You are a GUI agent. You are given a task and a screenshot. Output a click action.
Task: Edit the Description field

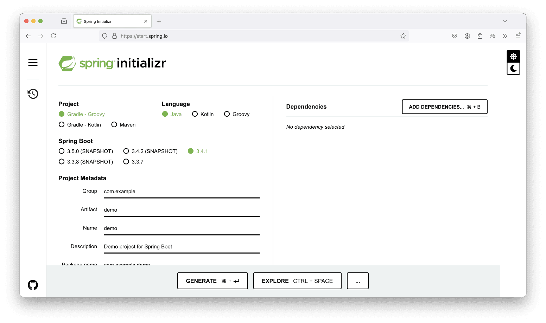[182, 247]
